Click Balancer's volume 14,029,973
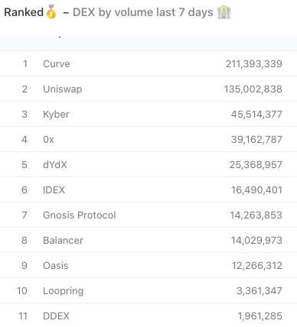The height and width of the screenshot is (327, 297). (256, 240)
